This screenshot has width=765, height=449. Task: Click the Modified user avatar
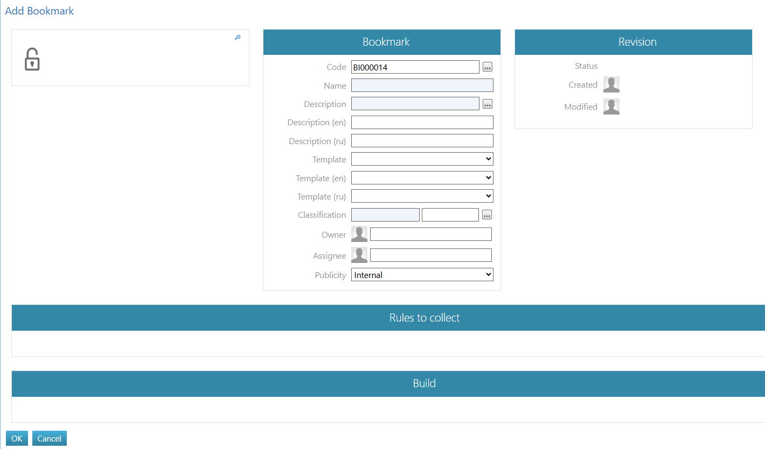611,106
